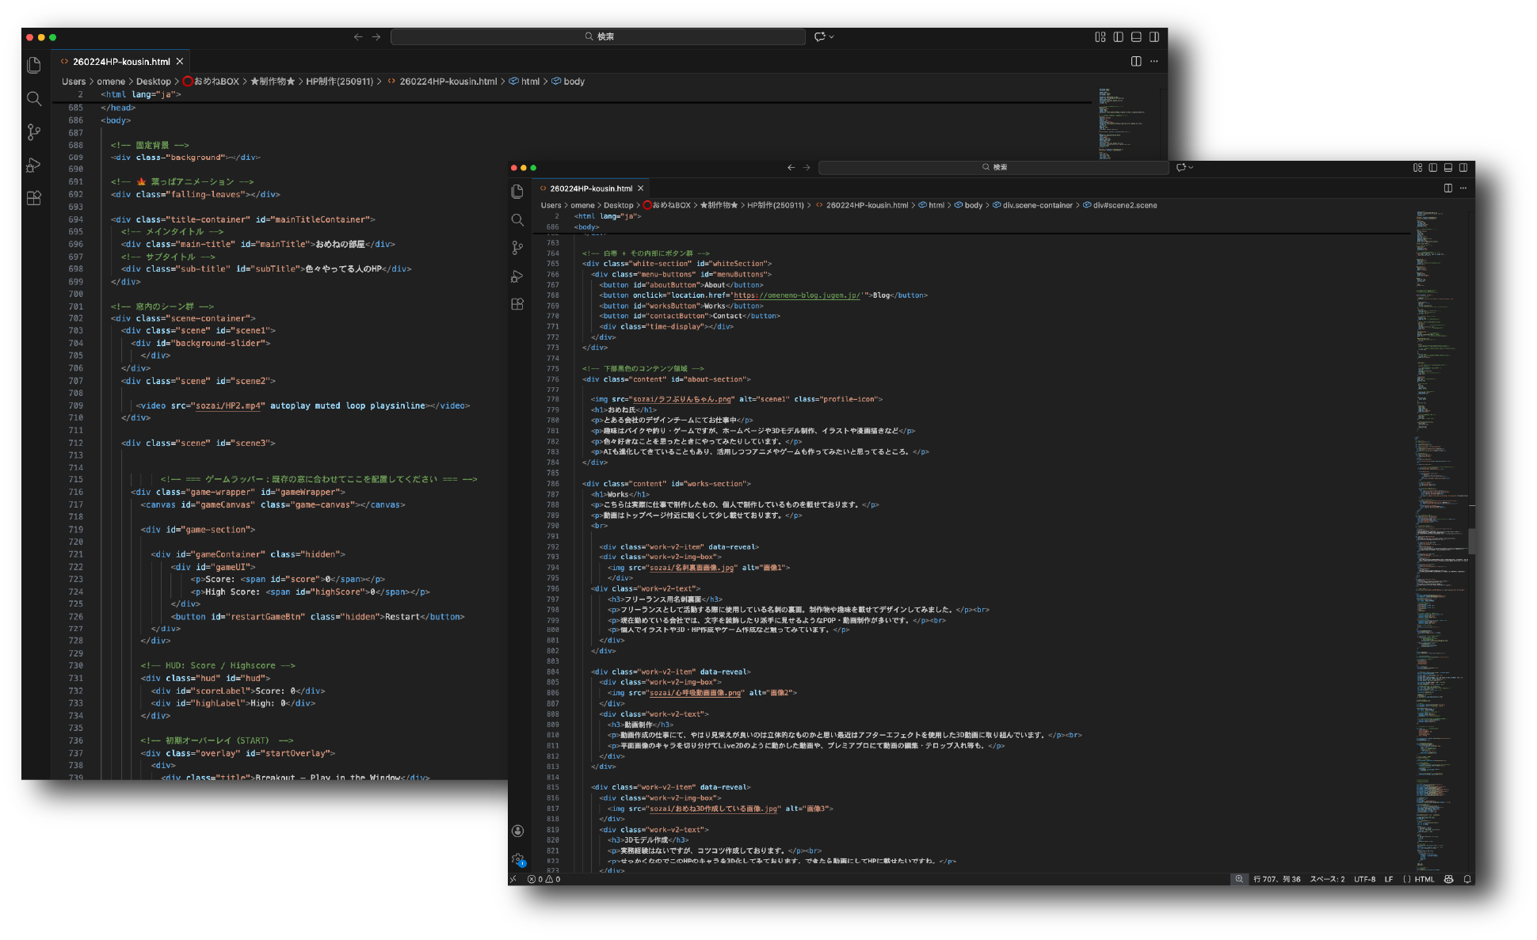Select the 260224HP-kousin.html tab in the back window
Viewport: 1537px width, 940px height.
tap(120, 62)
